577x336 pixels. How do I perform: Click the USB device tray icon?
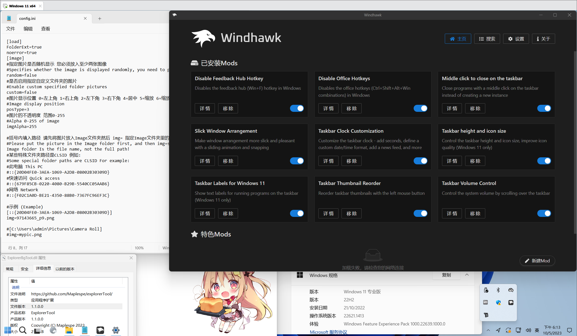486,290
